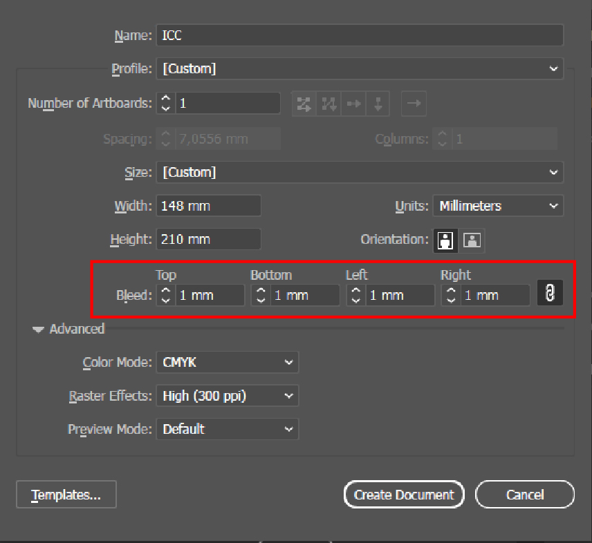
Task: Select portrait orientation icon
Action: (445, 240)
